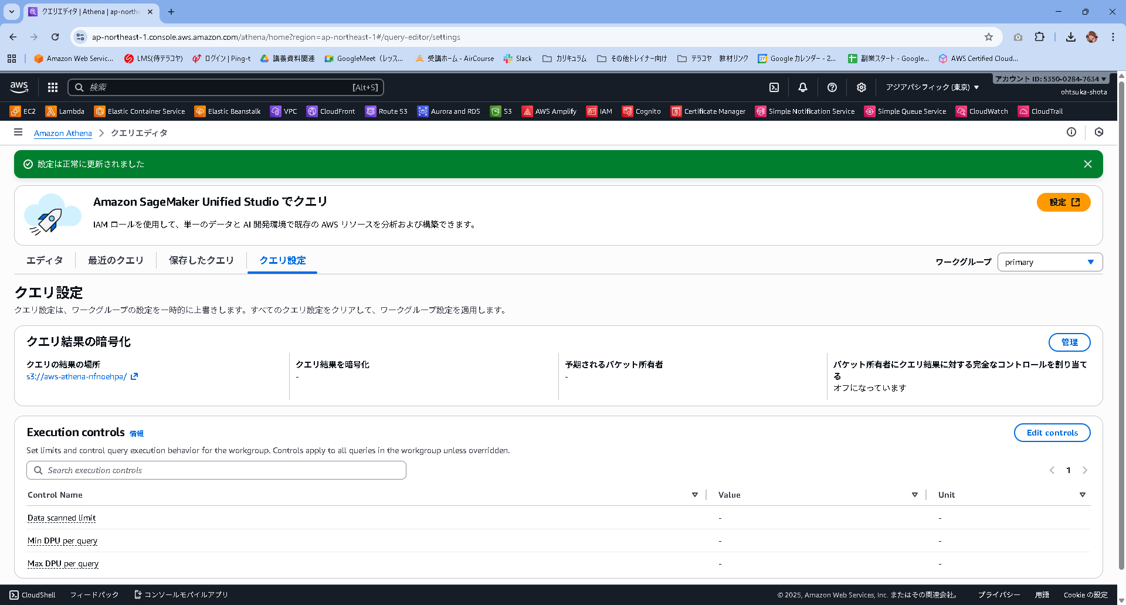The width and height of the screenshot is (1126, 605).
Task: Click the SageMaker 設定 button
Action: coord(1063,202)
